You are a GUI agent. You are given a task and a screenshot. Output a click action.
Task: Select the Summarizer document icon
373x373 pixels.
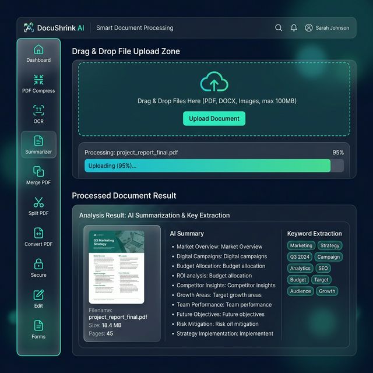(38, 141)
